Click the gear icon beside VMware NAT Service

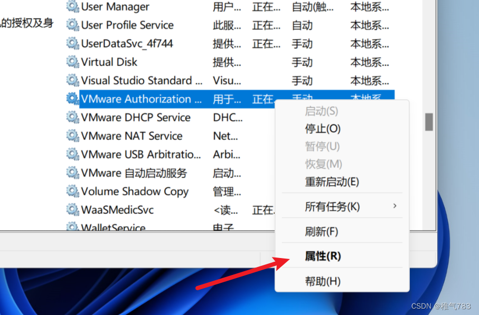(x=73, y=136)
